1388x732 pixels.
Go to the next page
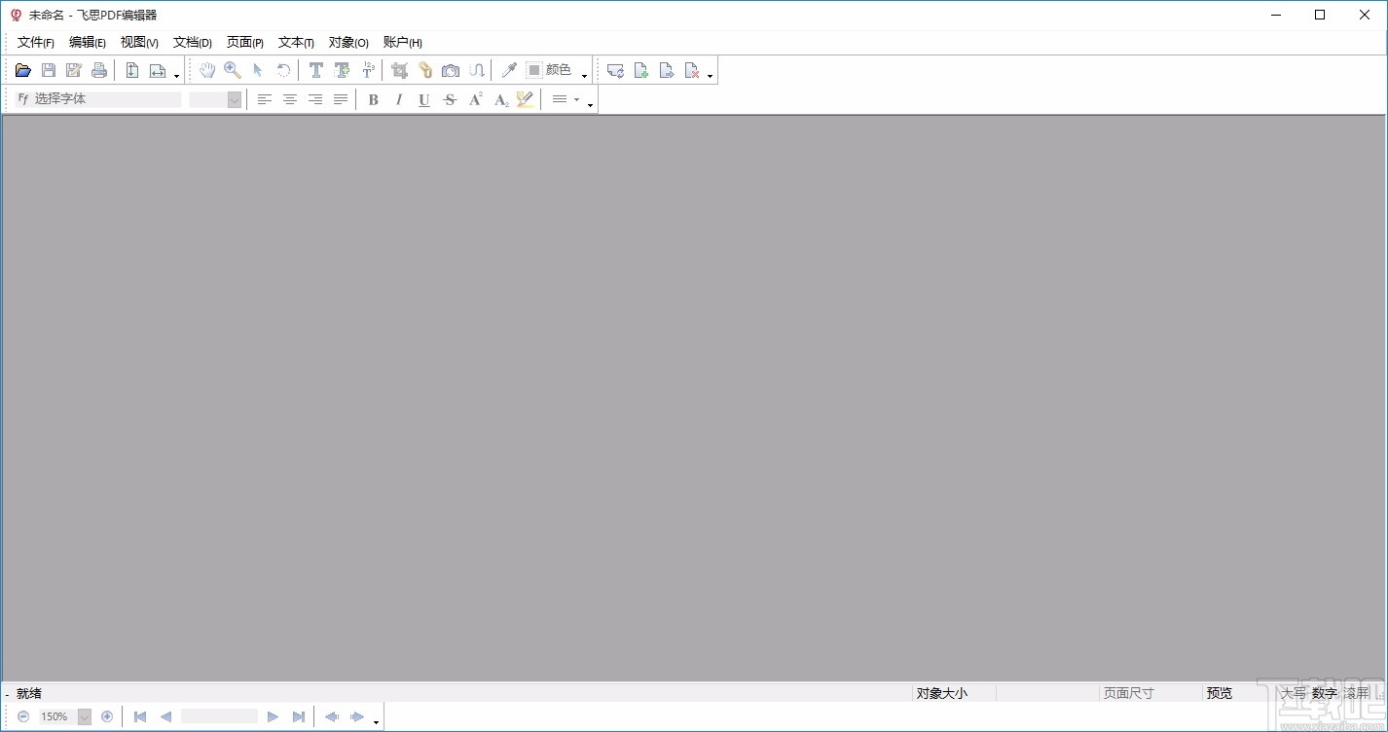click(273, 716)
